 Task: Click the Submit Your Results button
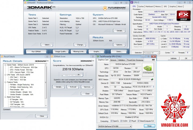tap(73, 75)
